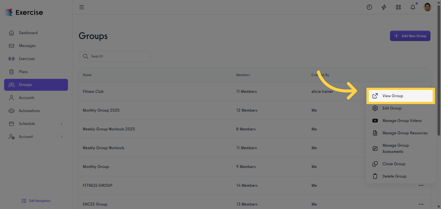Open the Accounts sidebar icon
This screenshot has height=209, width=441.
click(x=11, y=97)
